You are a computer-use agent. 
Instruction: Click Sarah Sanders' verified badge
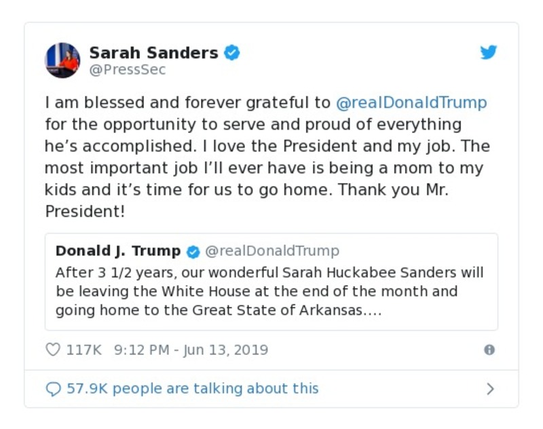232,53
